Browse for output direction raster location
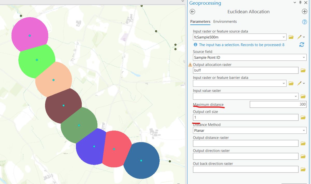The image size is (311, 184). click(x=303, y=156)
